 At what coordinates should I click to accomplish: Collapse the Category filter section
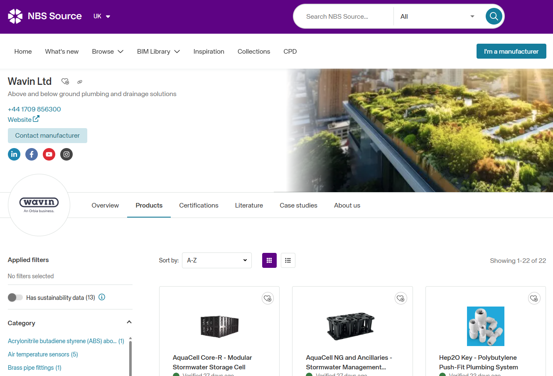click(129, 322)
